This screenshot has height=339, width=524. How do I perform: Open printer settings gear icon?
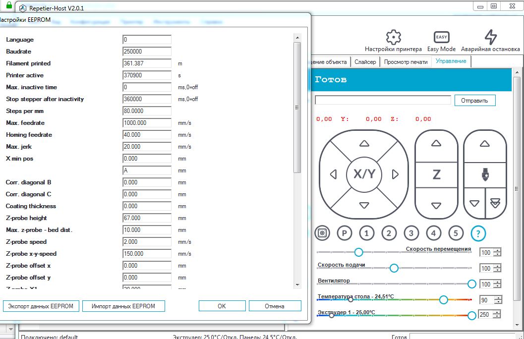(393, 38)
